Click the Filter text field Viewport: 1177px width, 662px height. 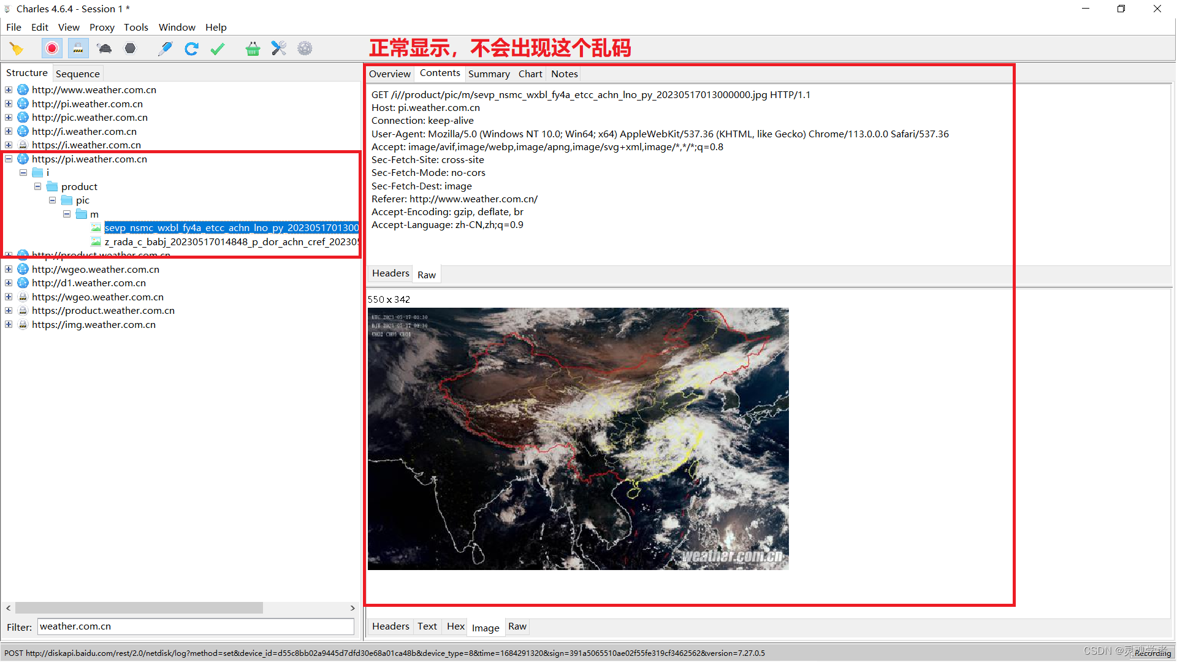coord(196,626)
